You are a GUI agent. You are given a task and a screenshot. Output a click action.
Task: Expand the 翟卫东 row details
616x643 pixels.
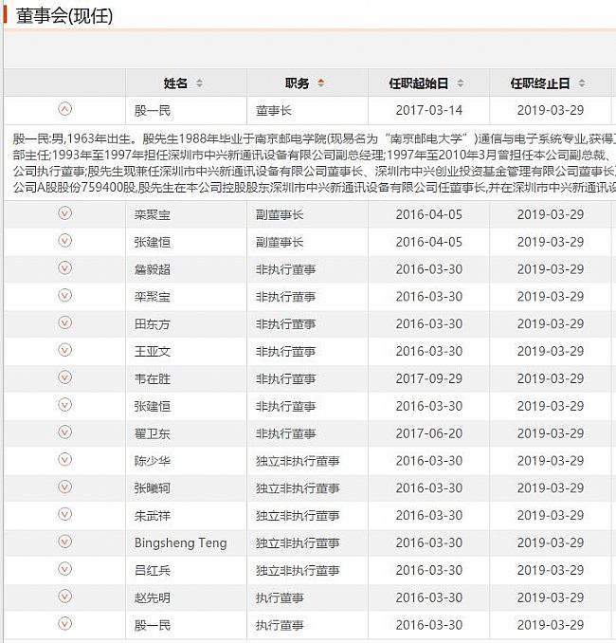(64, 432)
